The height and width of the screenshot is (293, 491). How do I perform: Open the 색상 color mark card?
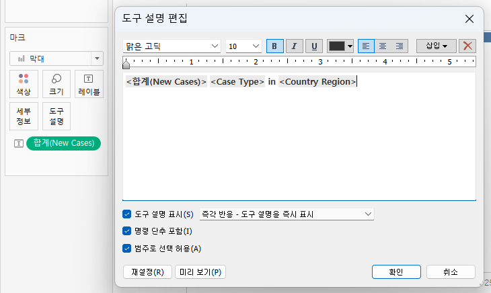coord(24,84)
